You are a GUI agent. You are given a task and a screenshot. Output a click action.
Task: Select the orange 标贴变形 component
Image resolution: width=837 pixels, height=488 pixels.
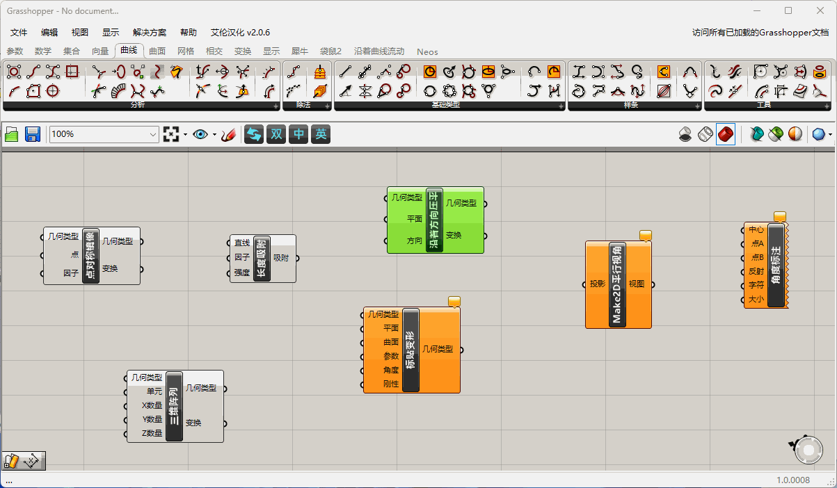pos(411,350)
